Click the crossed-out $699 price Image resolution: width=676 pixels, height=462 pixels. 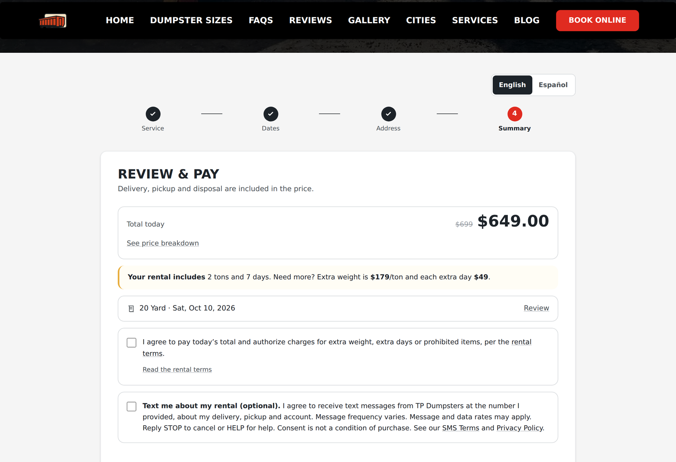pyautogui.click(x=464, y=224)
